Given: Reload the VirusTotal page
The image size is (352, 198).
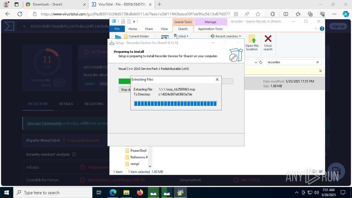Looking at the screenshot, I should coord(20,14).
